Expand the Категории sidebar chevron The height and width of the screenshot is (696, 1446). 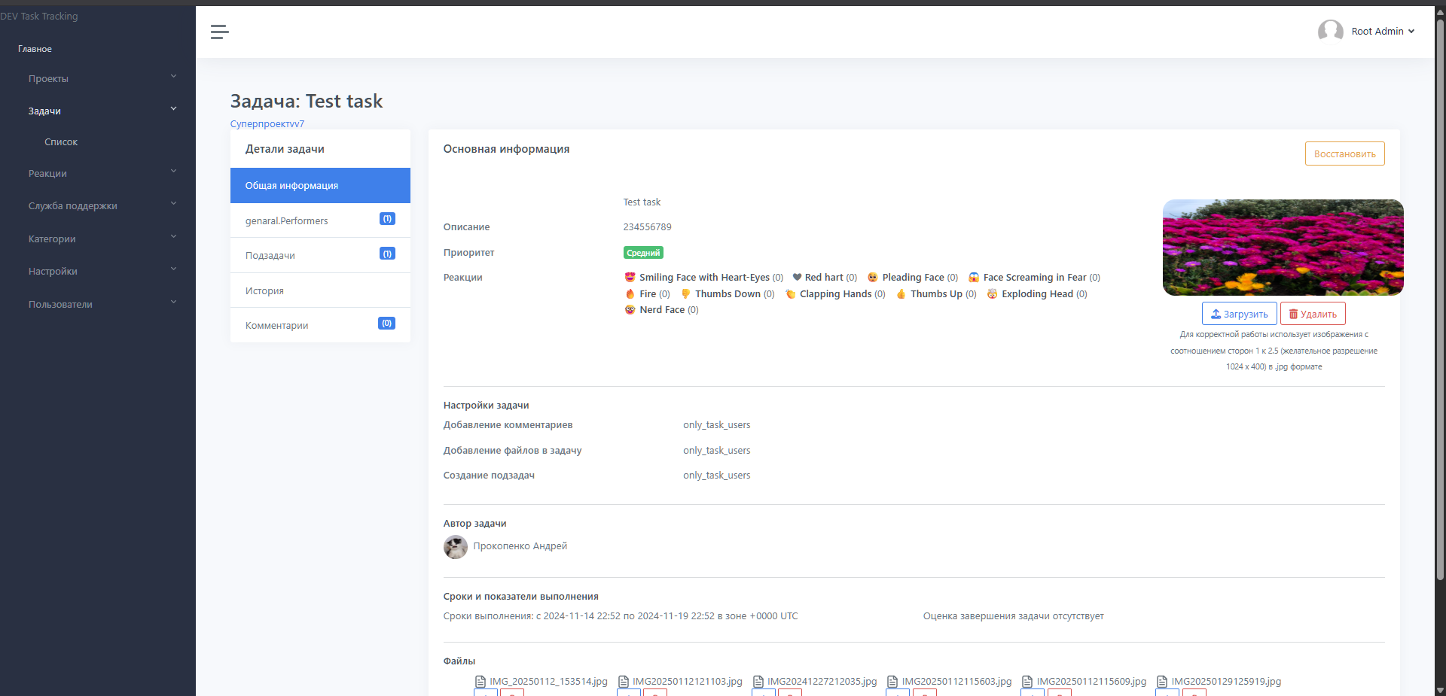(x=174, y=236)
